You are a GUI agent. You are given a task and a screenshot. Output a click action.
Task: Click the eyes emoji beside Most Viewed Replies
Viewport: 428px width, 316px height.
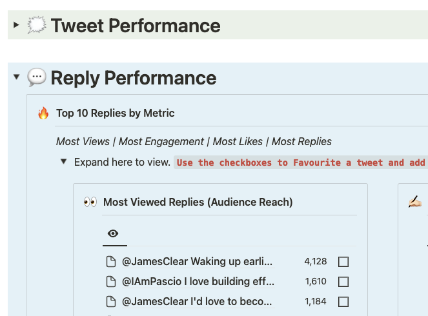tap(90, 202)
